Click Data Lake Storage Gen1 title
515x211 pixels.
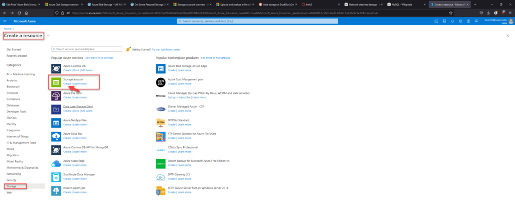(x=78, y=107)
